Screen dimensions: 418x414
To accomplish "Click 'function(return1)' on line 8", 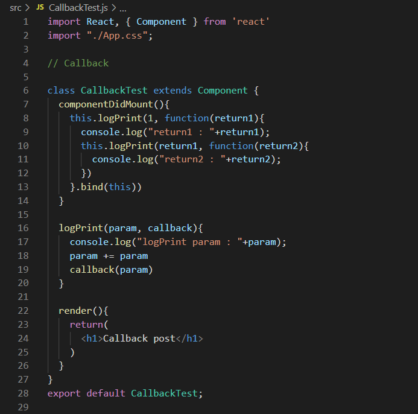I will [212, 118].
